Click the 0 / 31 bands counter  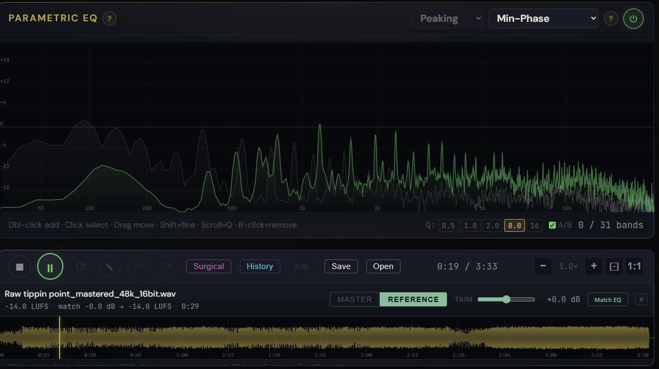point(611,225)
